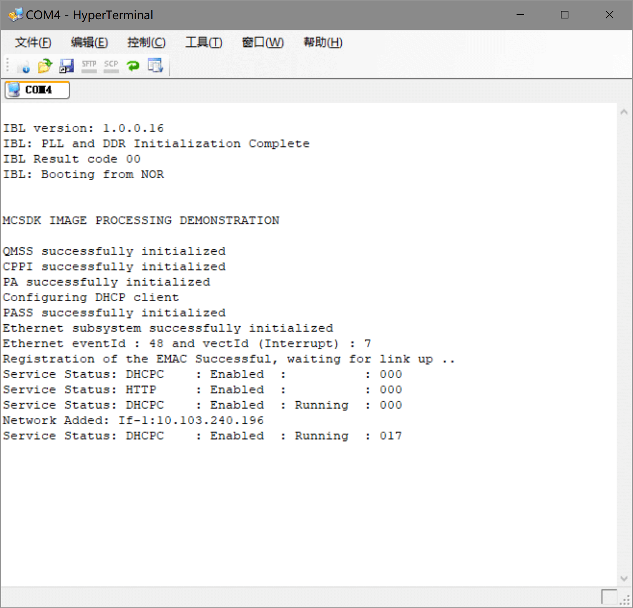The height and width of the screenshot is (608, 633).
Task: Click the 'IBL Result code 00' line
Action: pos(72,159)
